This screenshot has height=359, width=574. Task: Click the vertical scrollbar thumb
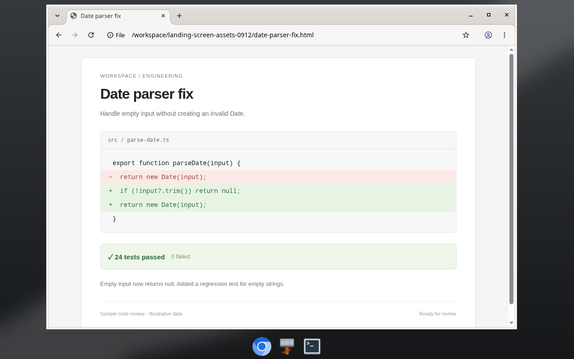(x=511, y=179)
